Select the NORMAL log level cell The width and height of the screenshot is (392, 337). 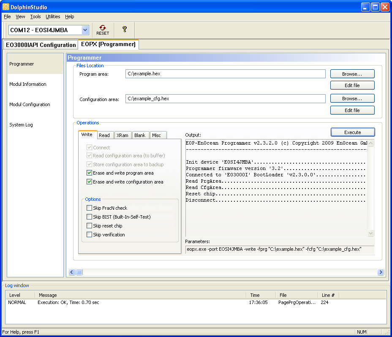point(17,302)
